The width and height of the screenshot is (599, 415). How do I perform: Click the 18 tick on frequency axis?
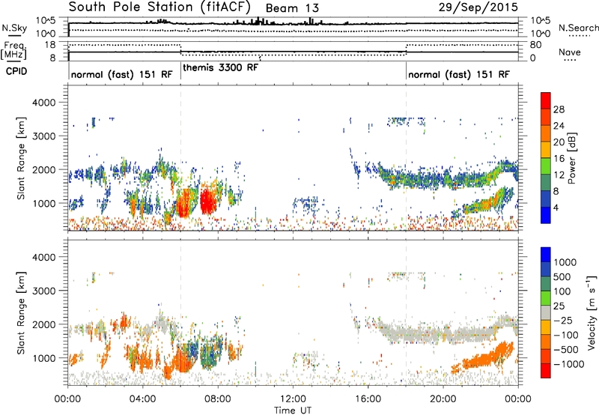[x=50, y=45]
